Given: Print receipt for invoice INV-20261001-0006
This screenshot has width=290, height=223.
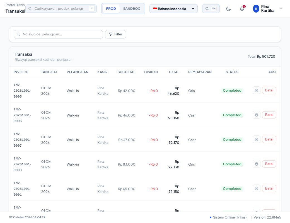Looking at the screenshot, I should point(257,115).
